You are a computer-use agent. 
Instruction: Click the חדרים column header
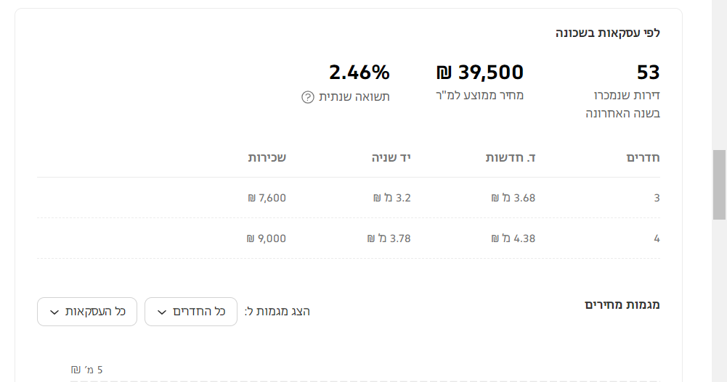point(643,157)
